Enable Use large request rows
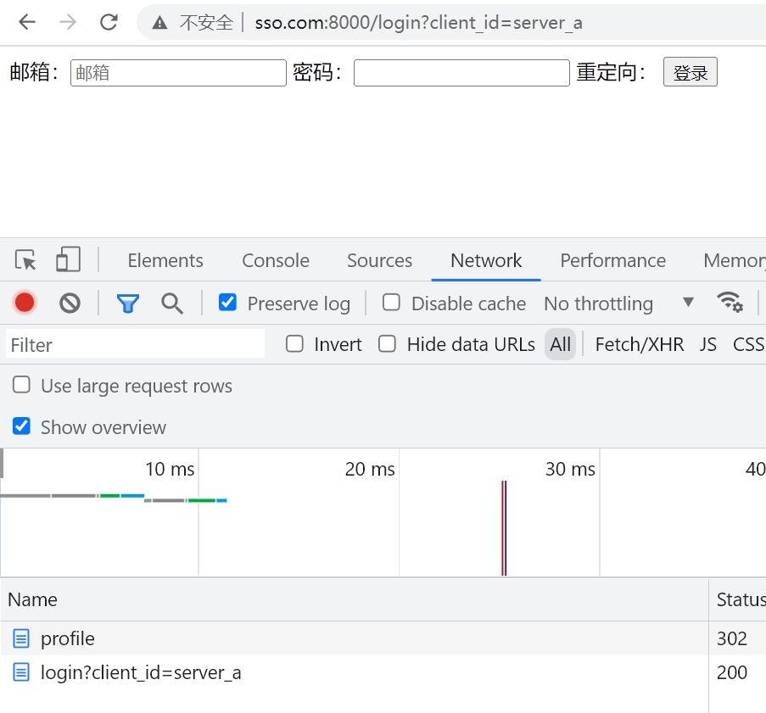Image resolution: width=766 pixels, height=713 pixels. point(21,385)
